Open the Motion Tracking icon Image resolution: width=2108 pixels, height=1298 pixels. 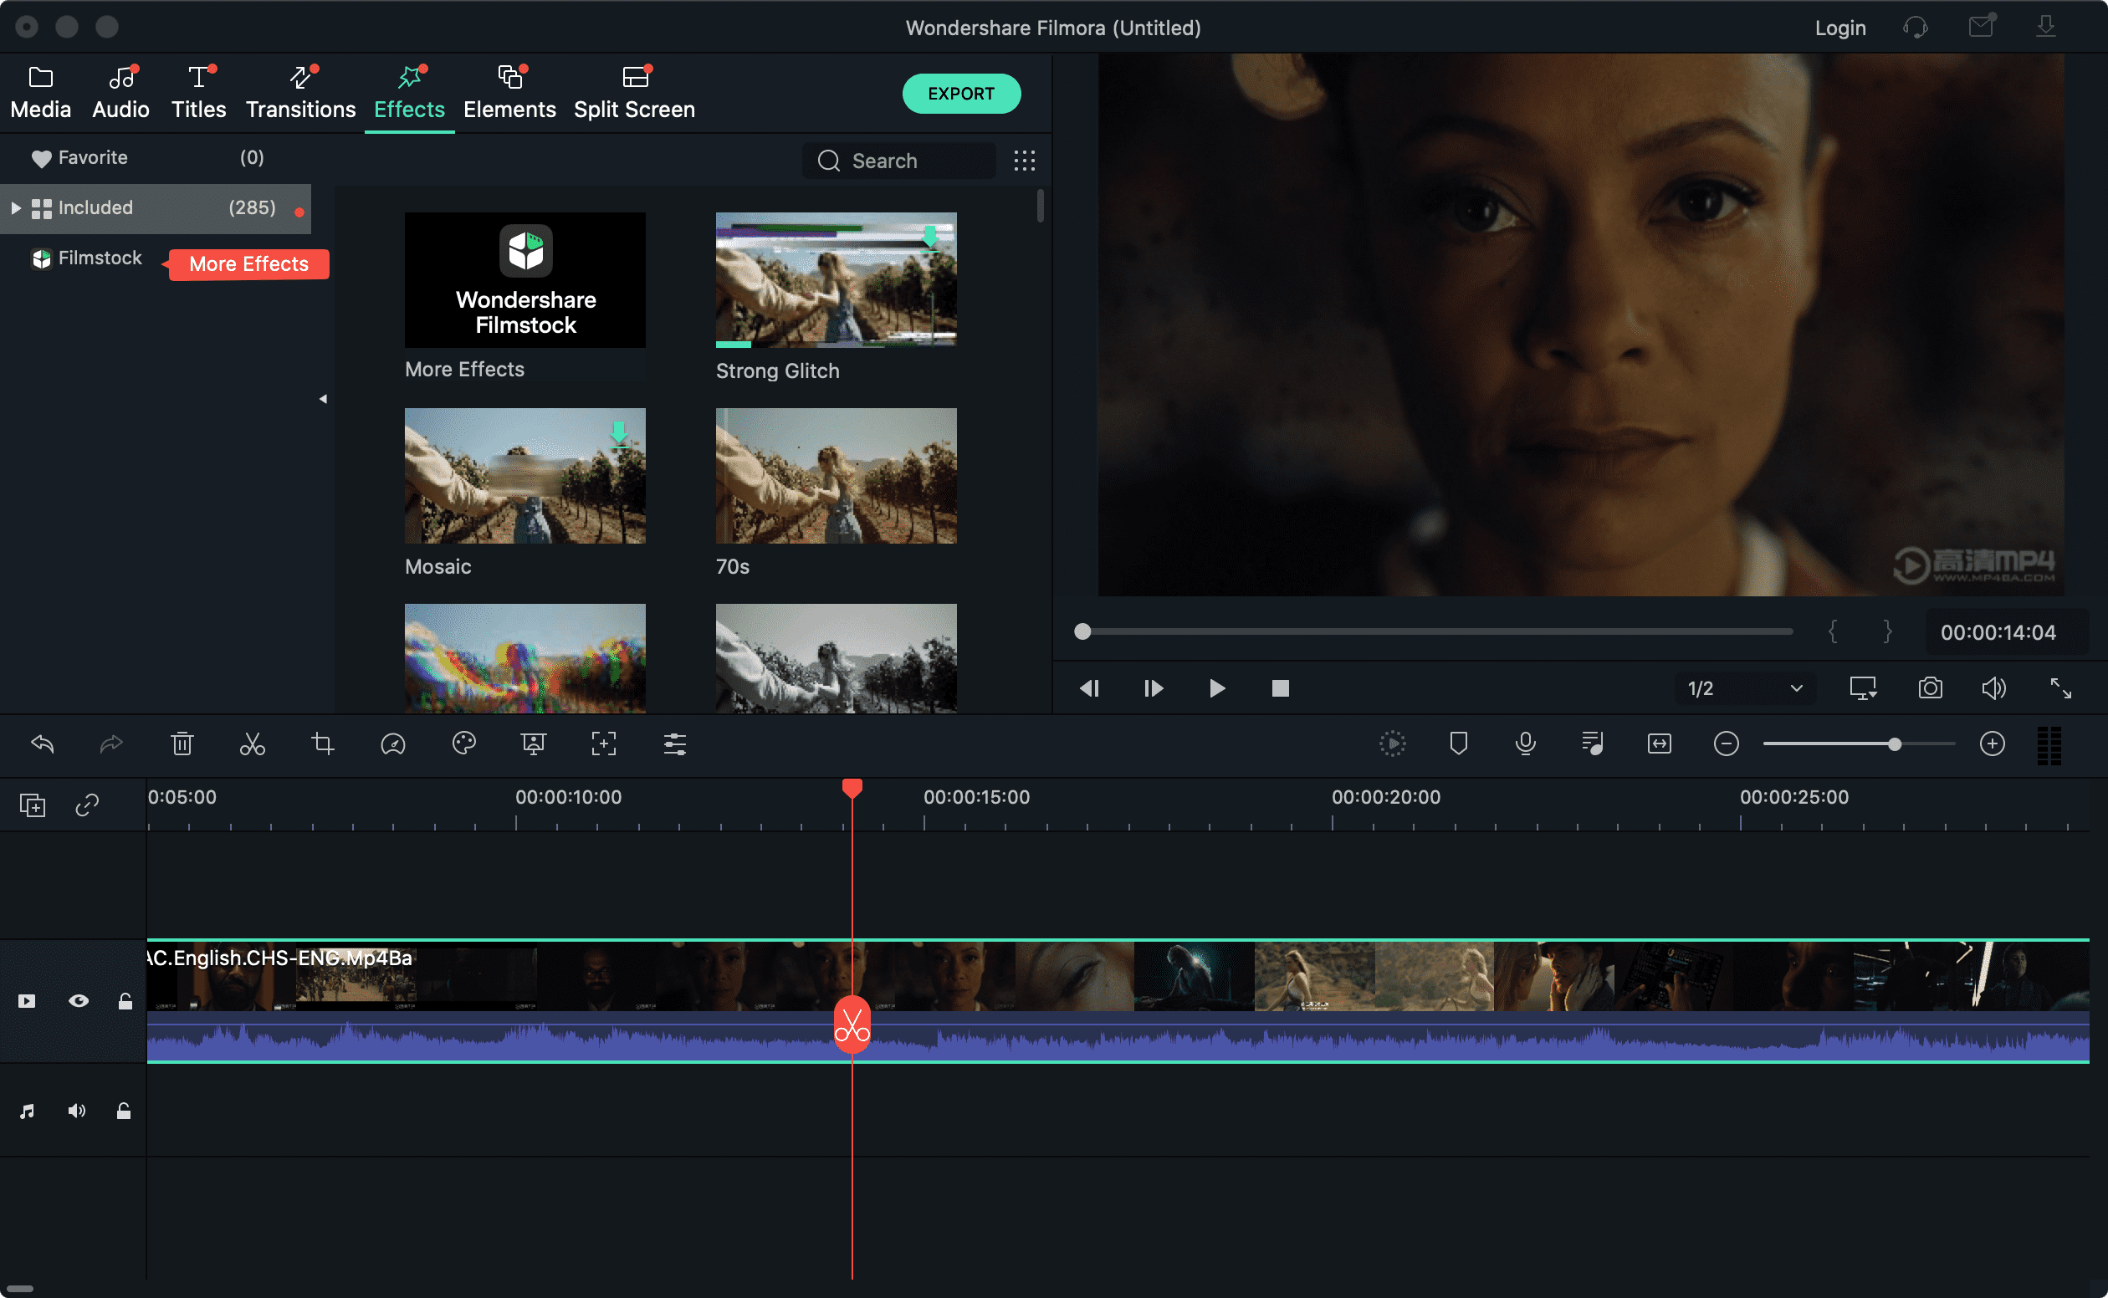(x=604, y=744)
